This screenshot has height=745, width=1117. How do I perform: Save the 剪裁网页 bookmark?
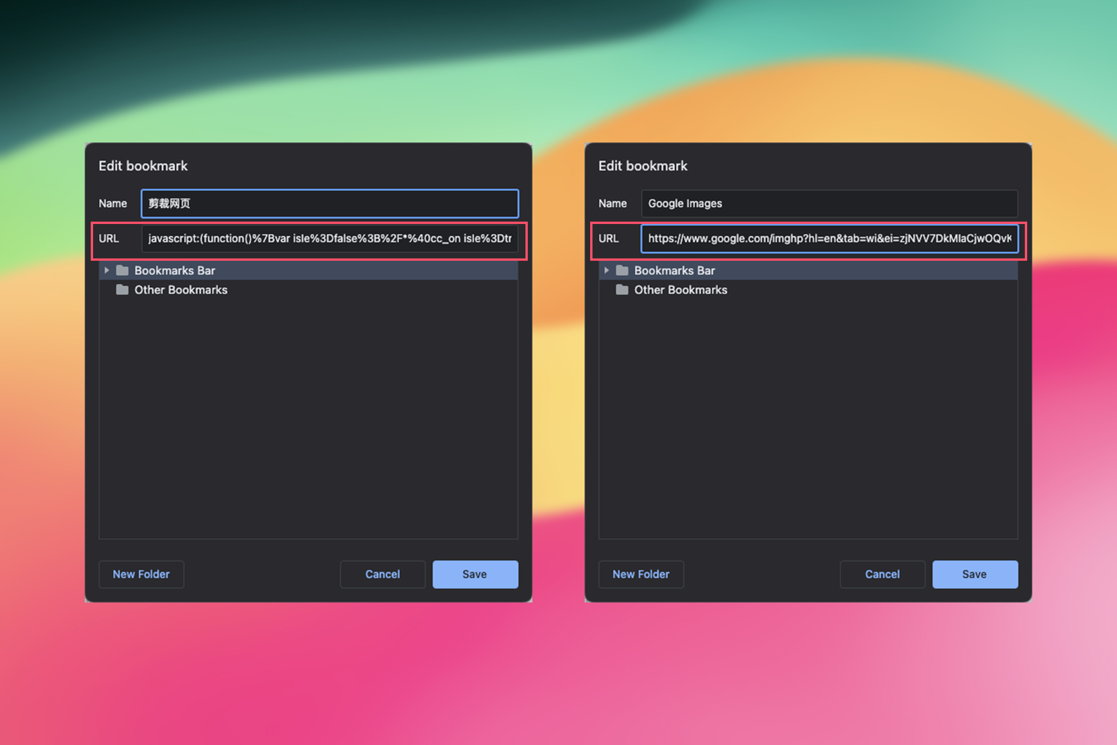point(475,574)
